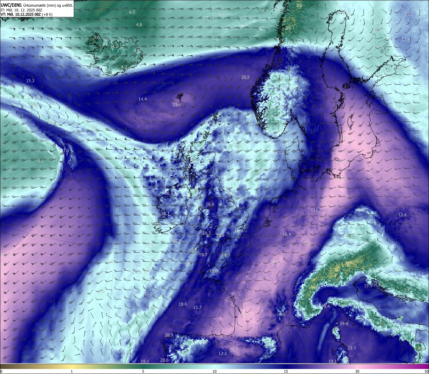429x374 pixels.
Task: Click the color scale label 5
Action: (143, 371)
